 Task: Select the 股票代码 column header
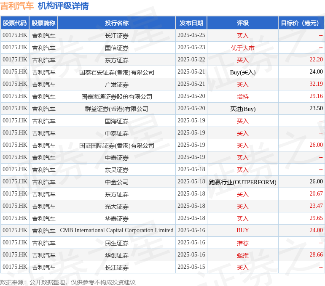pos(15,23)
